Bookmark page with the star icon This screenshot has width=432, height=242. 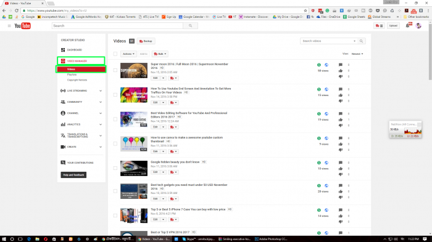pyautogui.click(x=305, y=10)
